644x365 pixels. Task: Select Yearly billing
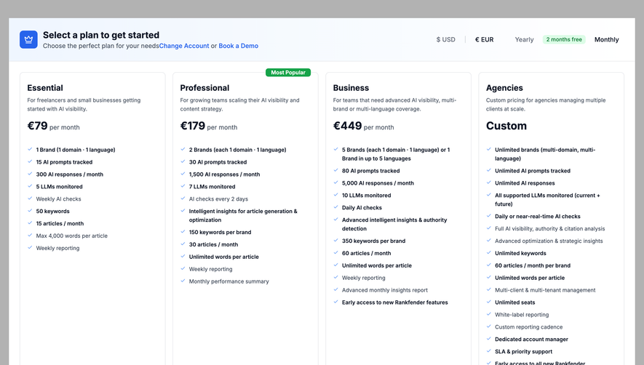pos(524,39)
